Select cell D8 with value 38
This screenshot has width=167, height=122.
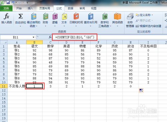coord(66,74)
